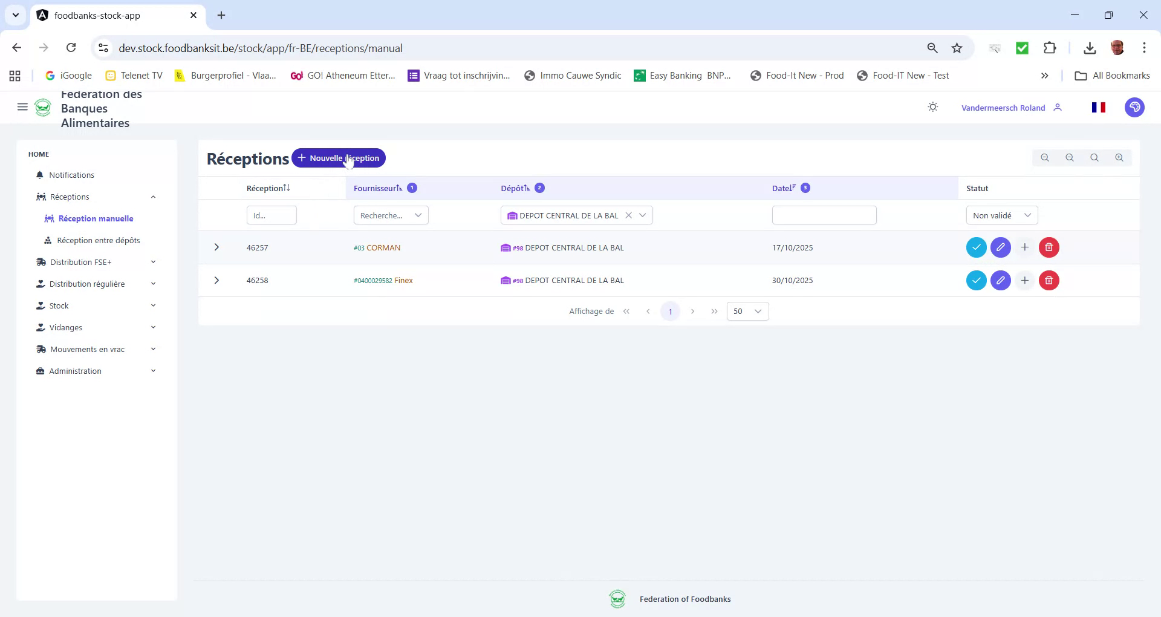1161x617 pixels.
Task: Add a line to reception 46258 via plus icon
Action: click(x=1024, y=280)
